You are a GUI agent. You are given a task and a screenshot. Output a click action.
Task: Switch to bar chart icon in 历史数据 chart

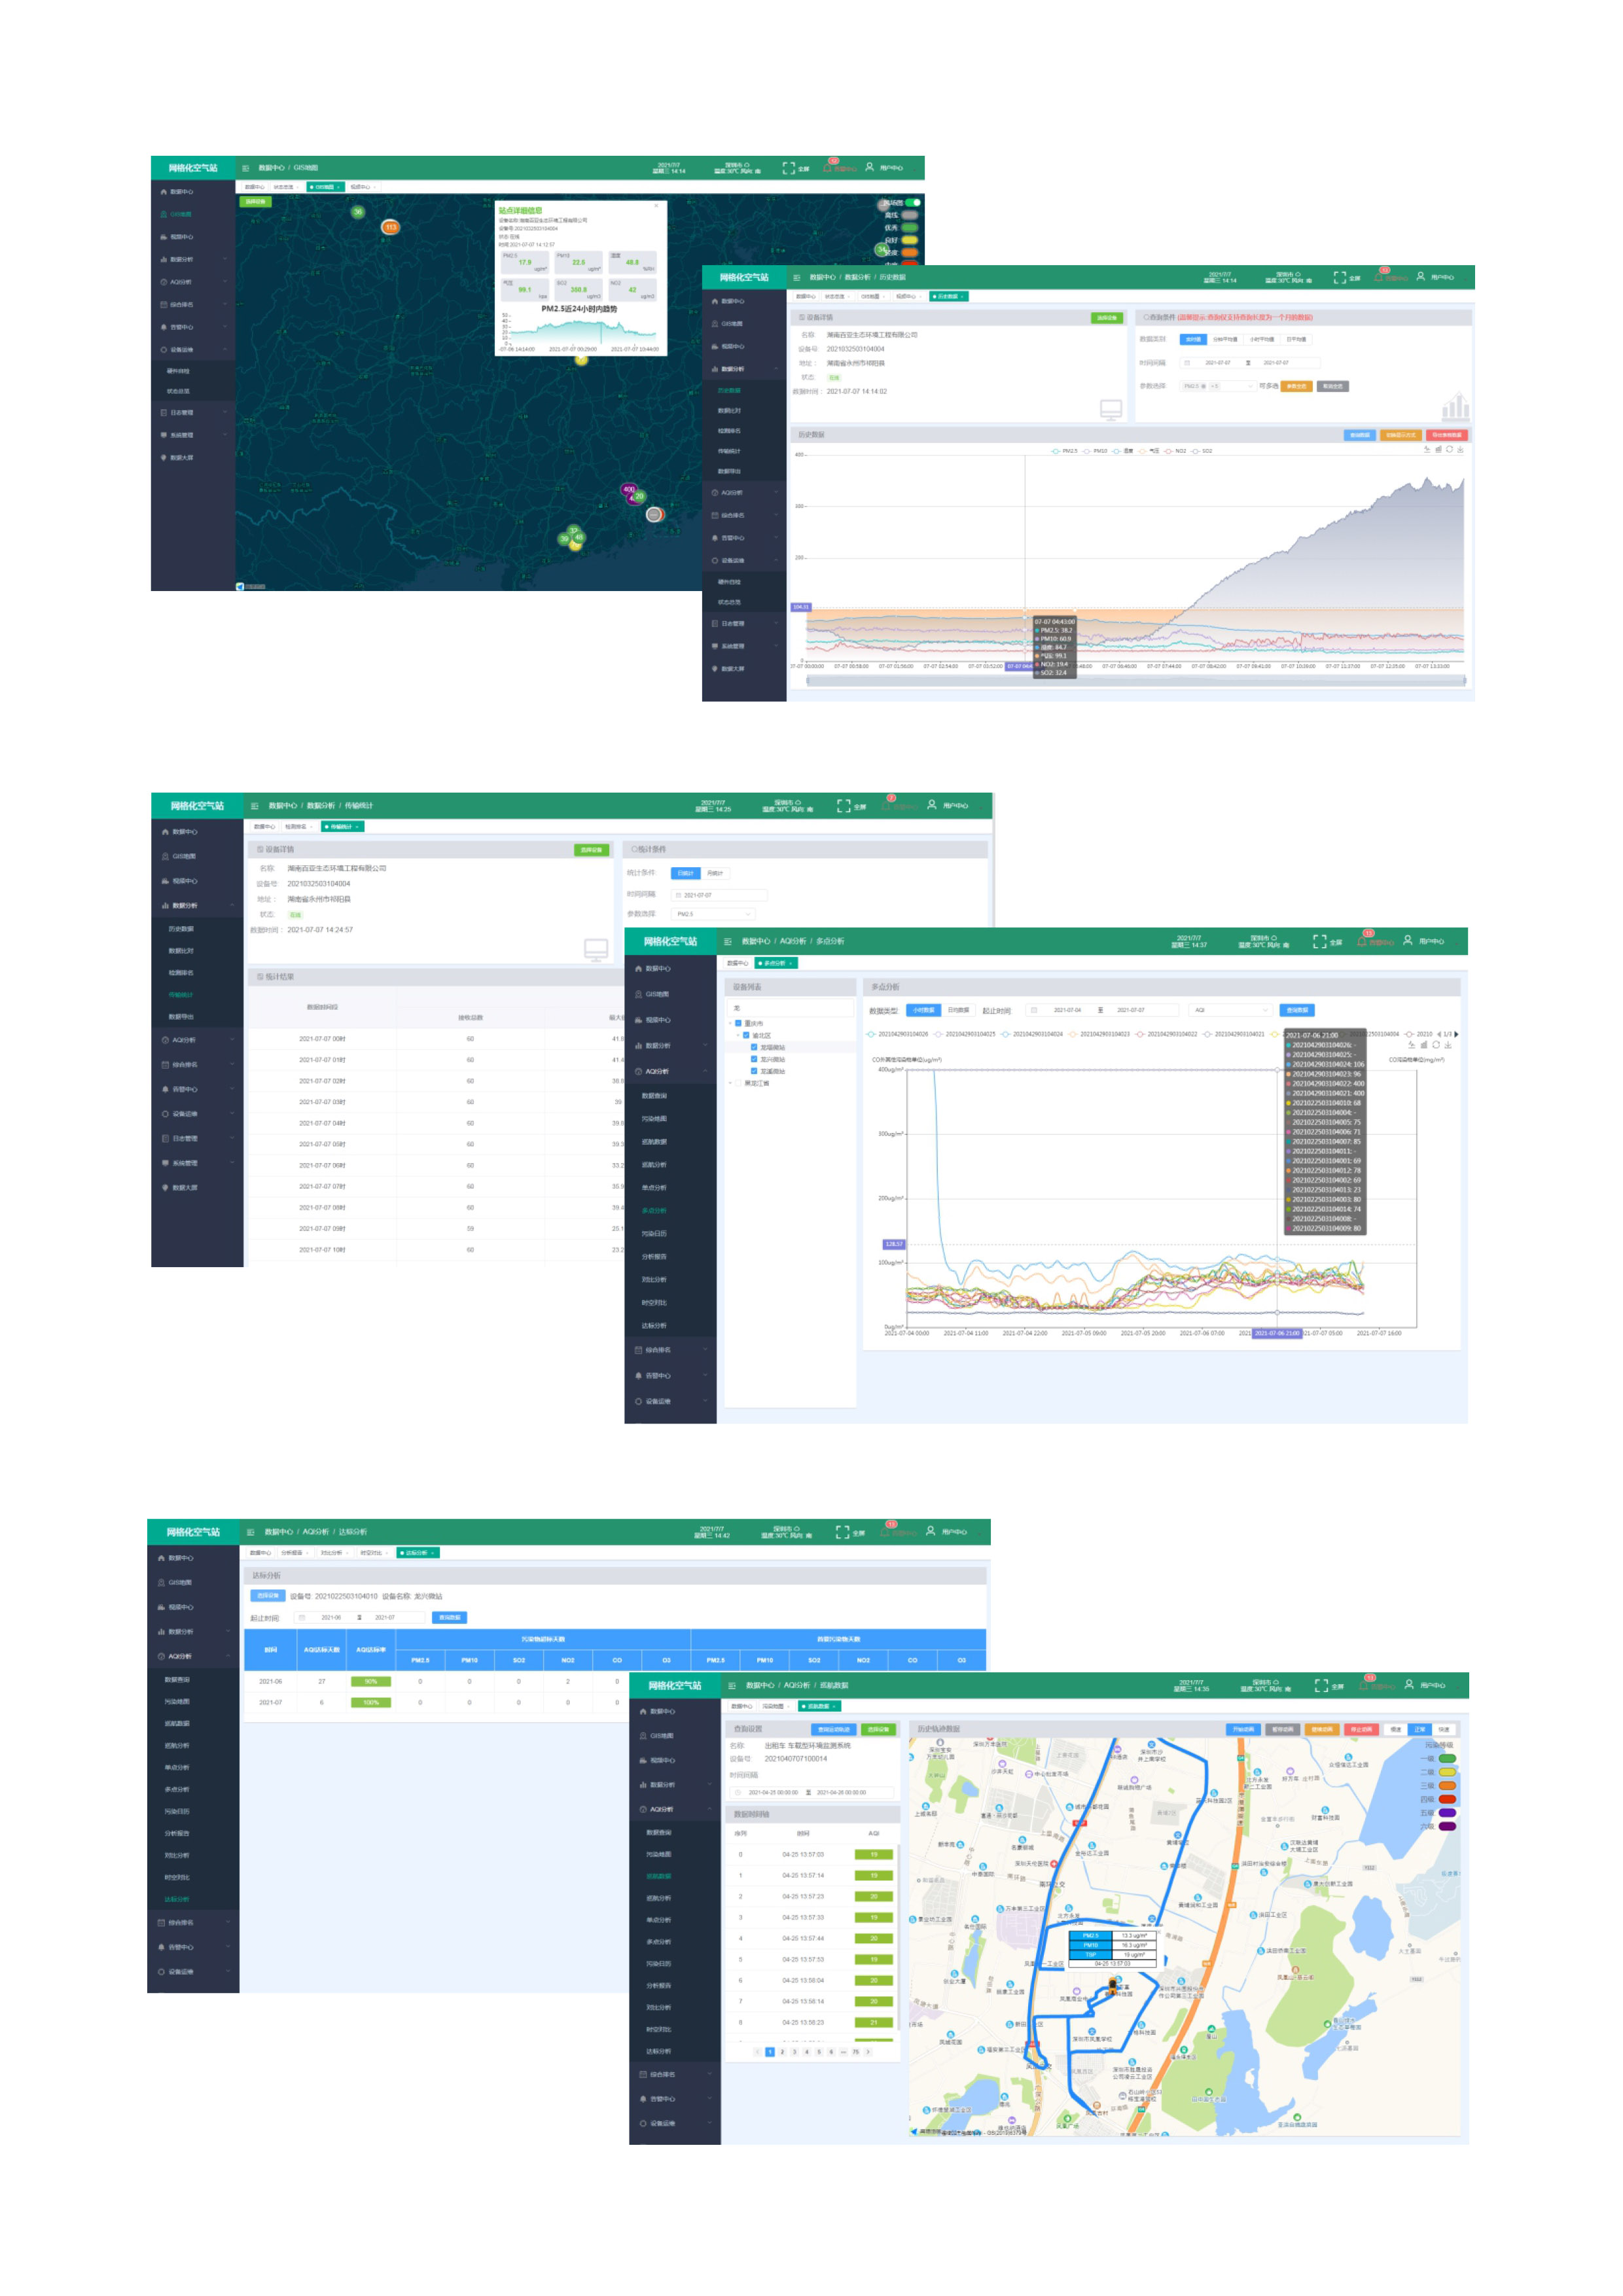(x=1438, y=449)
